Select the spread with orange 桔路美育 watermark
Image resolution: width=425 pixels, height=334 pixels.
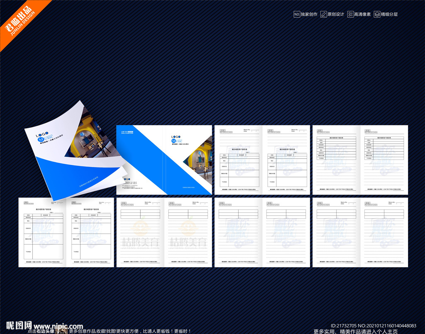pos(164,232)
